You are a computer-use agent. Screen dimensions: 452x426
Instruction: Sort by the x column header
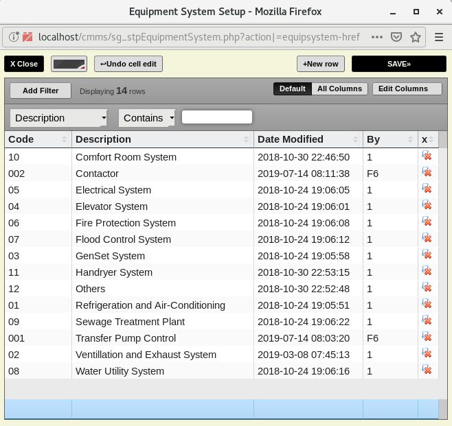coord(428,139)
